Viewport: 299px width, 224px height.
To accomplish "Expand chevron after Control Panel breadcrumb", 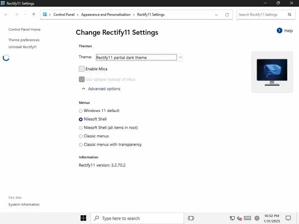I will click(x=78, y=15).
